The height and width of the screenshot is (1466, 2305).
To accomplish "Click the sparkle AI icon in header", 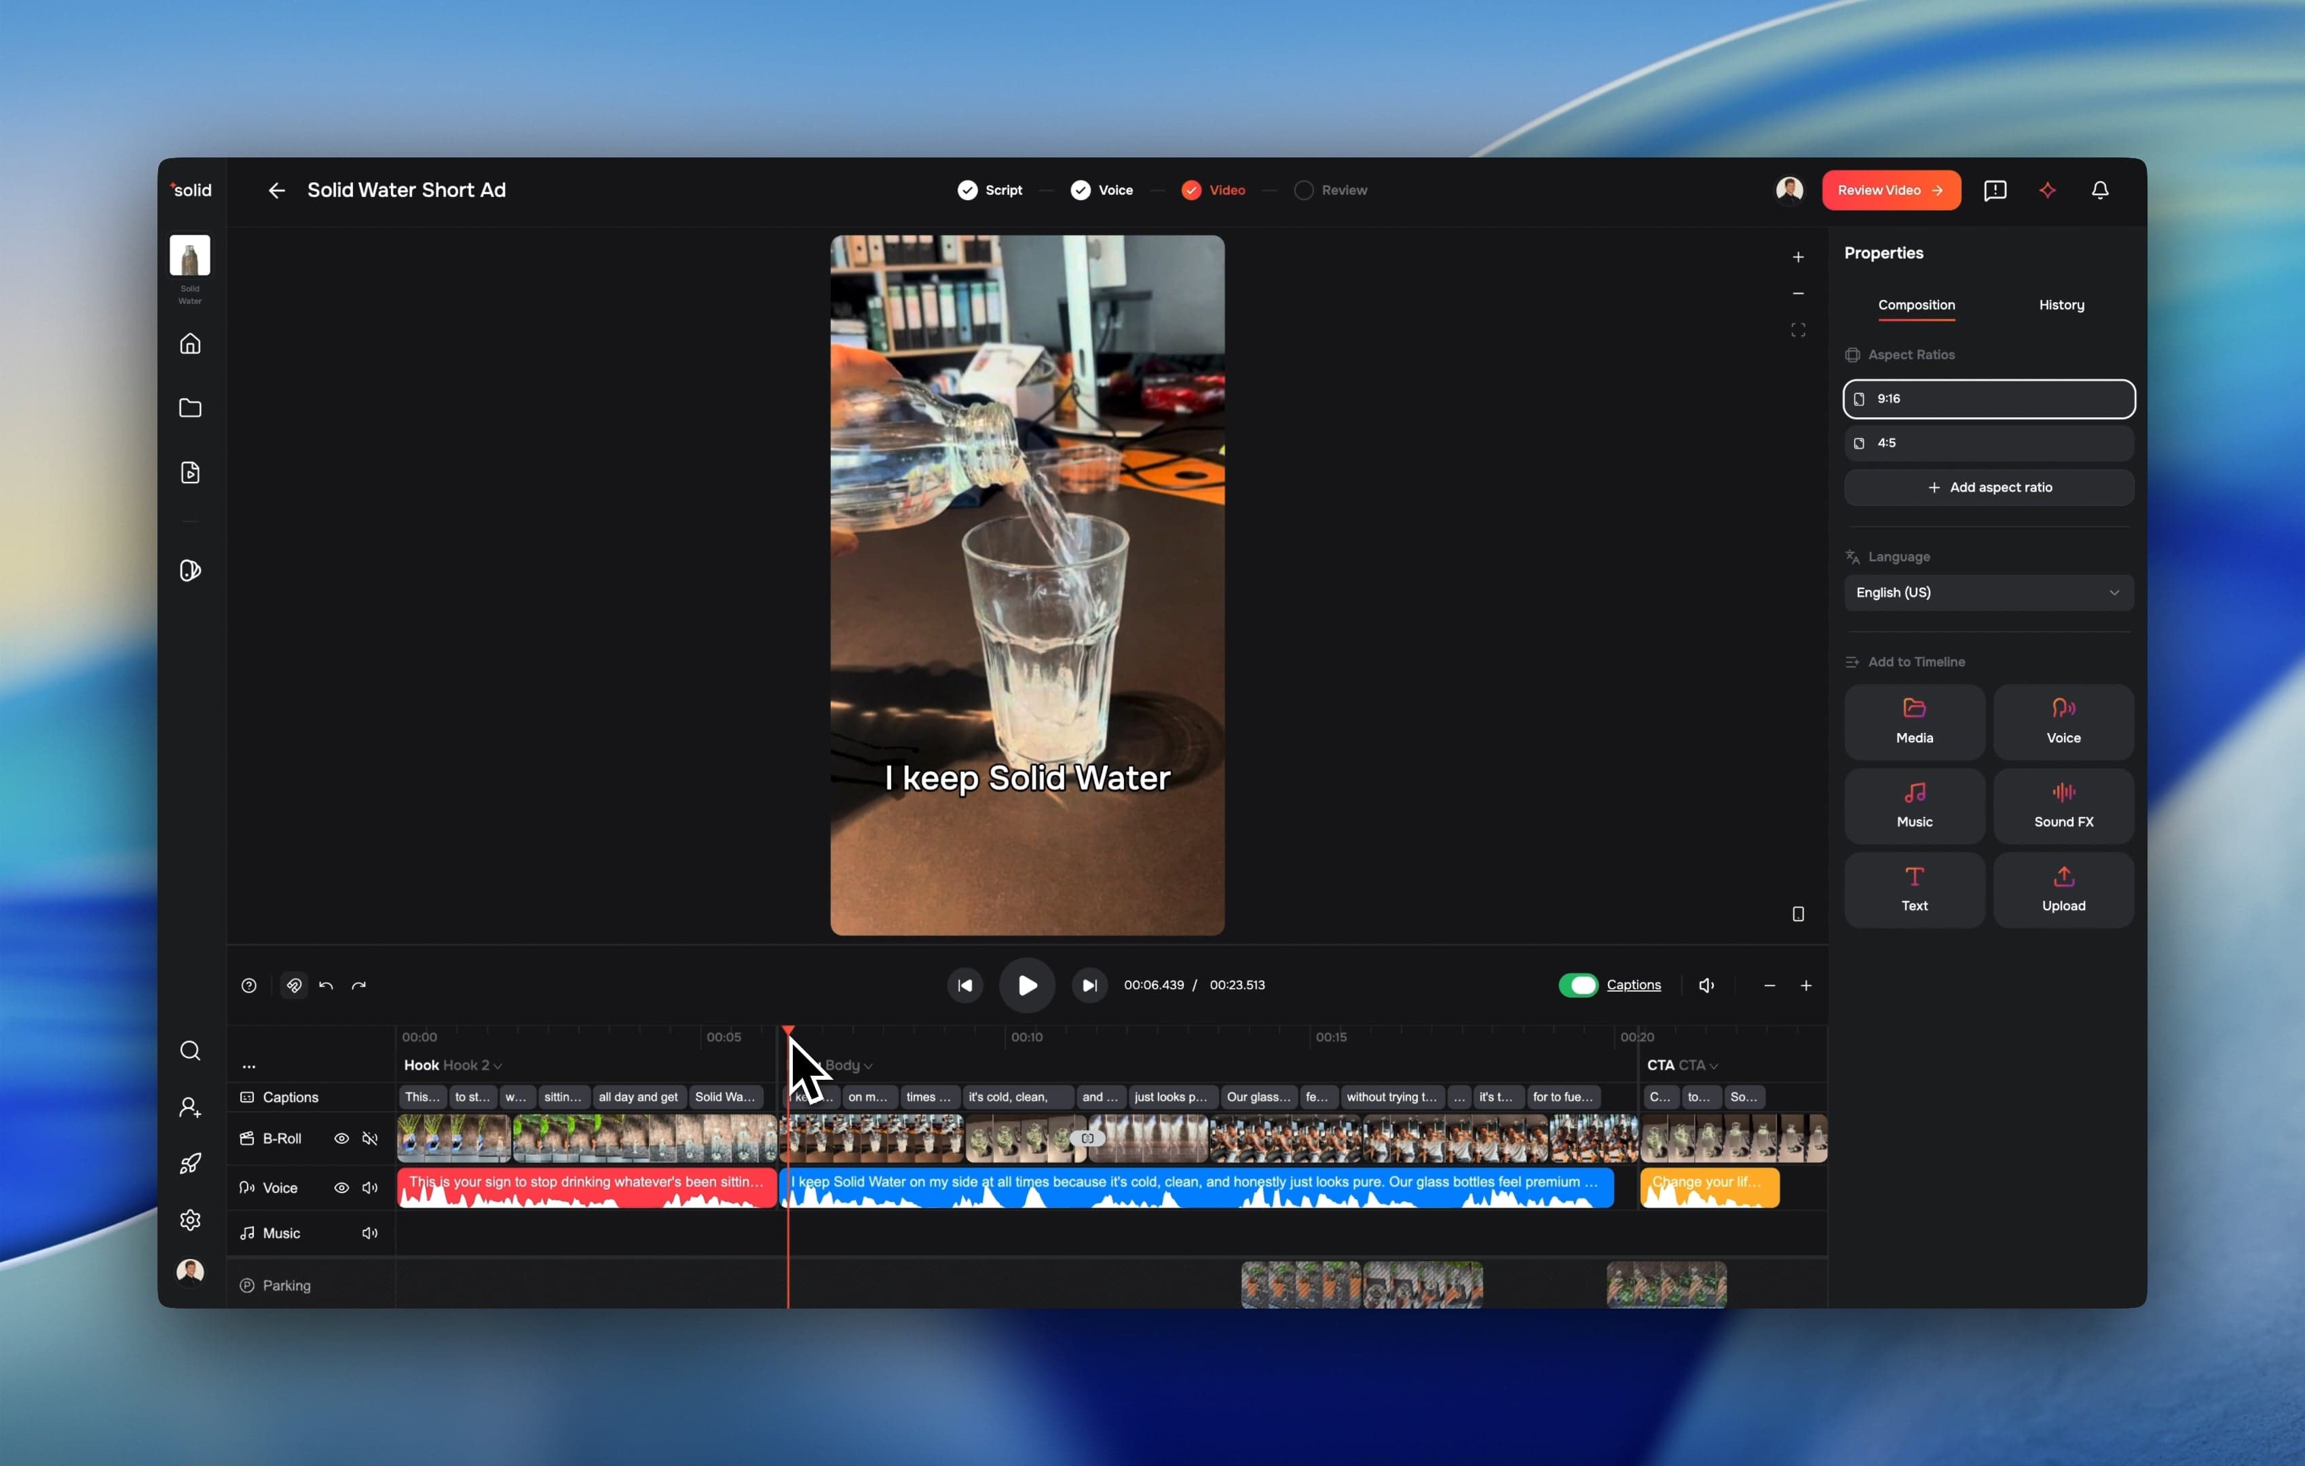I will point(2048,191).
